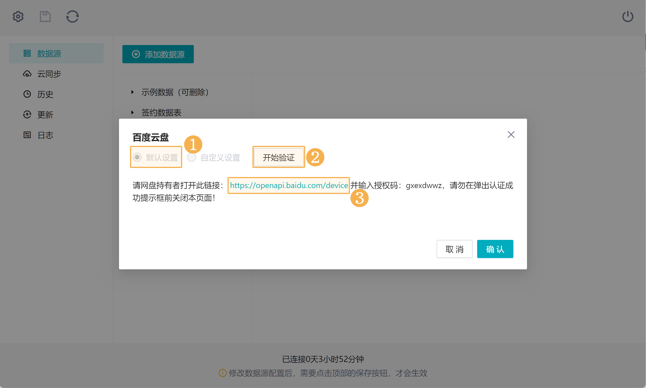Expand the 示例数据（可删除） tree node
Screen dimensions: 646x388
(x=132, y=92)
